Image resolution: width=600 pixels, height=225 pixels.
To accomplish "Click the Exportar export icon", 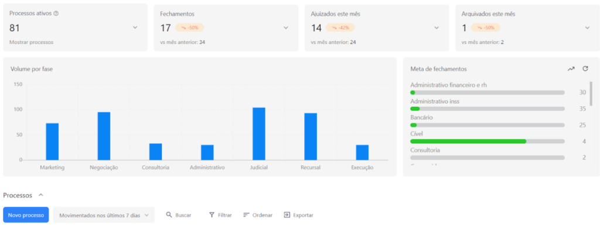I will click(287, 215).
